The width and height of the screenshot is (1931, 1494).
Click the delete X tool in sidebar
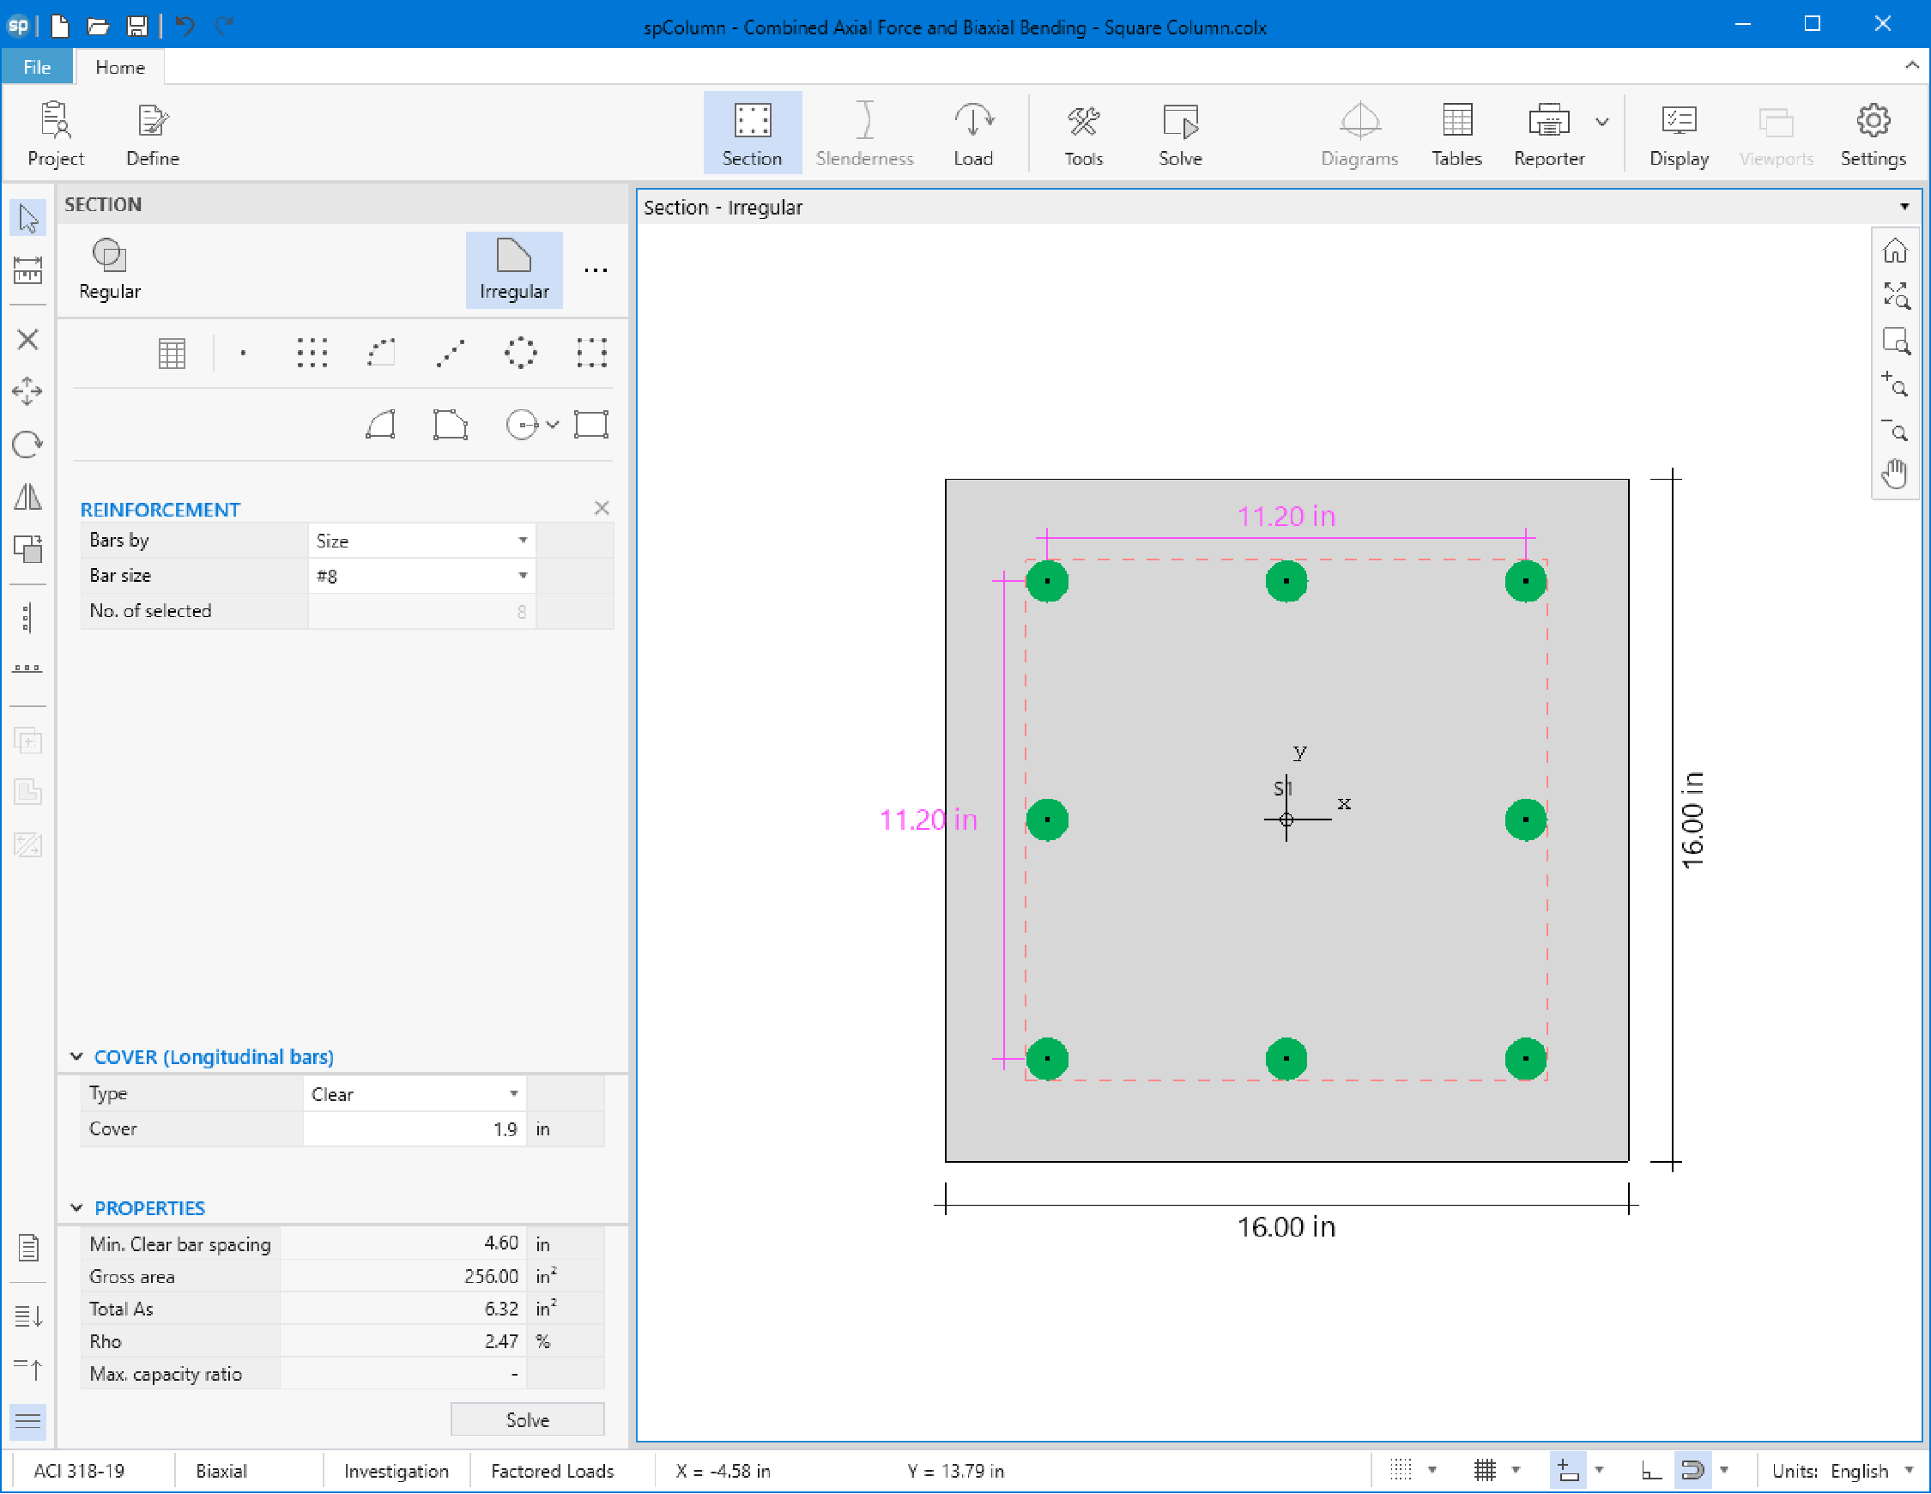coord(27,340)
